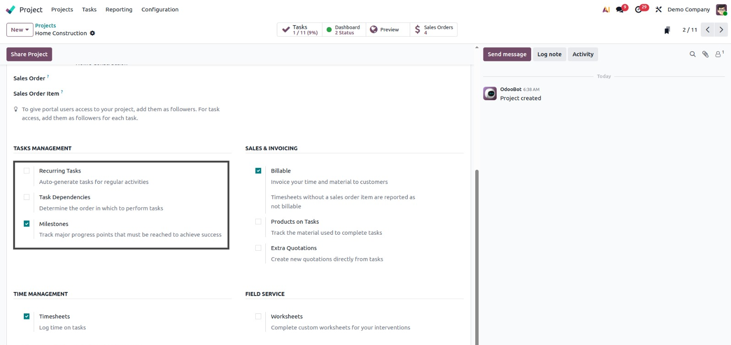Open the Demo Company switcher

coord(688,10)
